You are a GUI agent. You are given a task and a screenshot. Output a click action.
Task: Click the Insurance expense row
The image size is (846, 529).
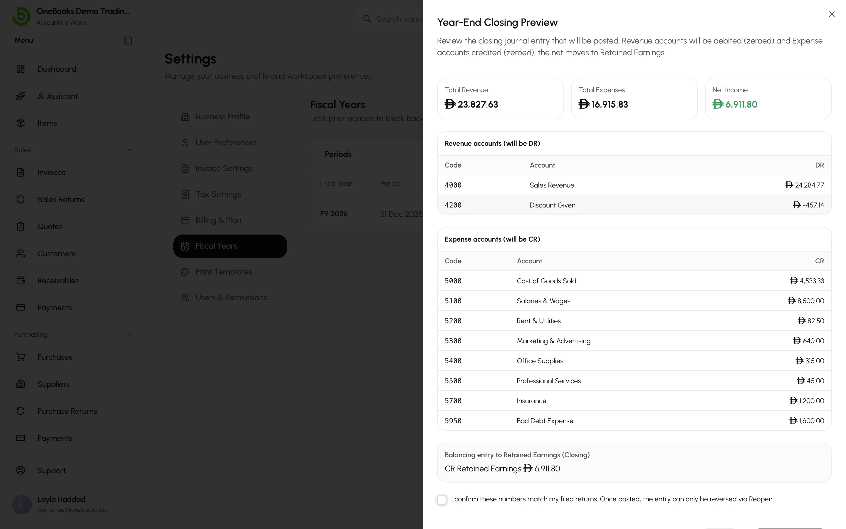[634, 401]
